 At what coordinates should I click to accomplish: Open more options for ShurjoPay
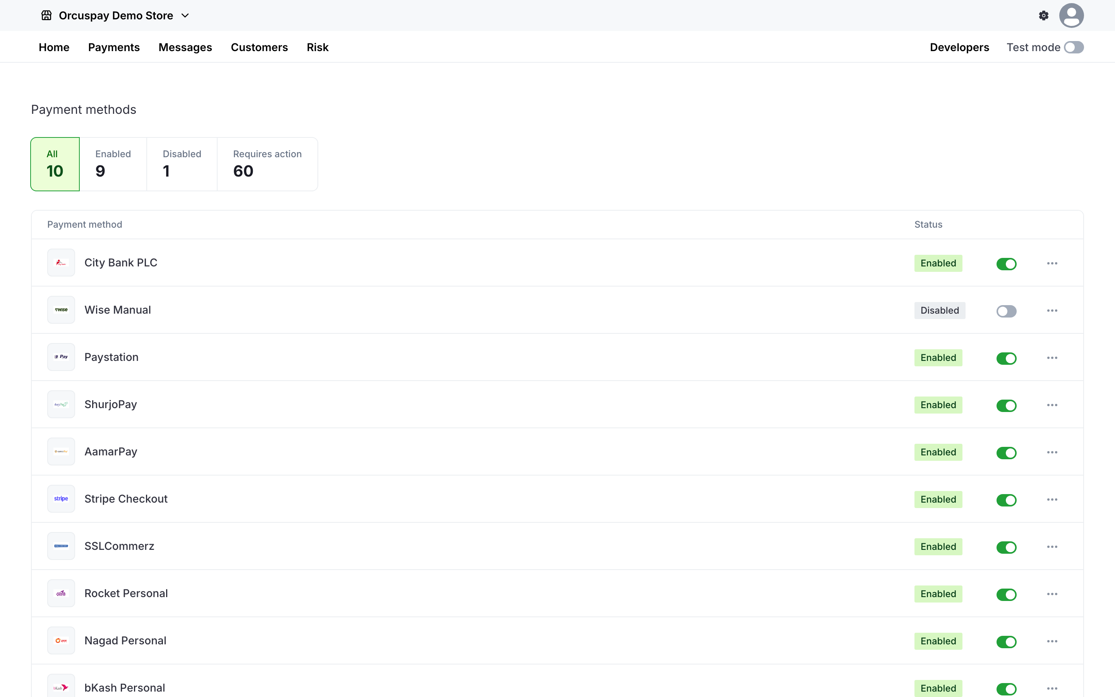1052,405
